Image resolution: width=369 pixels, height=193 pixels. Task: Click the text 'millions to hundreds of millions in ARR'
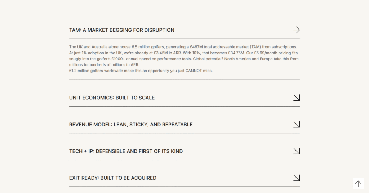(104, 65)
